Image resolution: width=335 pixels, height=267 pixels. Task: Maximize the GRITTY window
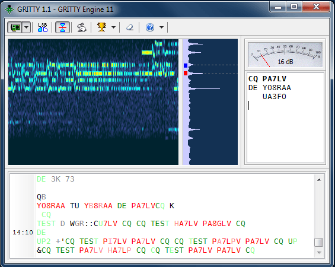(294, 7)
